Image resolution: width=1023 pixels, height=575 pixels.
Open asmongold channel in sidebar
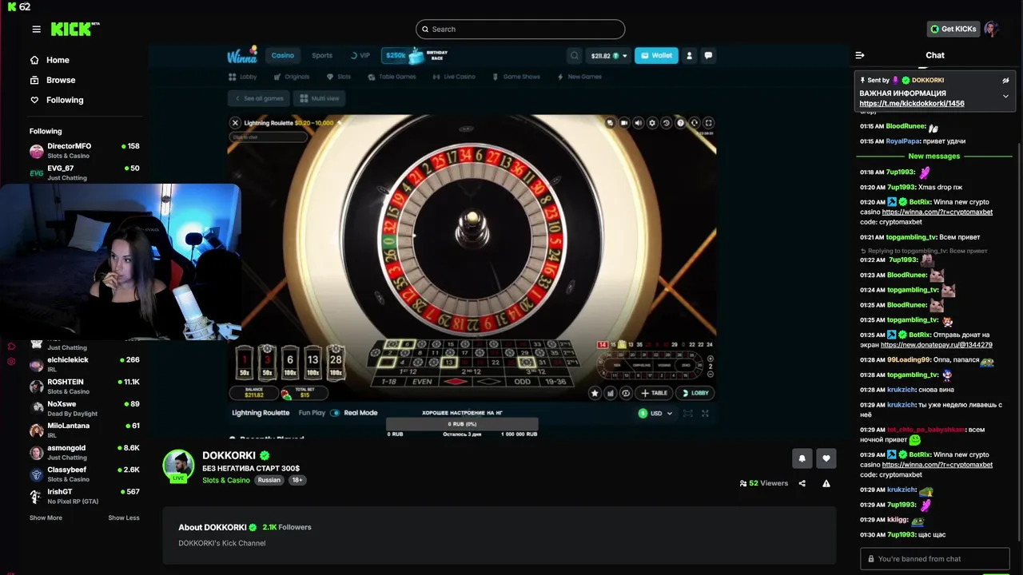click(x=84, y=452)
